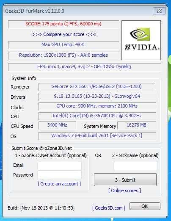
Task: Confirm the dialog with OK
Action: 145,206
